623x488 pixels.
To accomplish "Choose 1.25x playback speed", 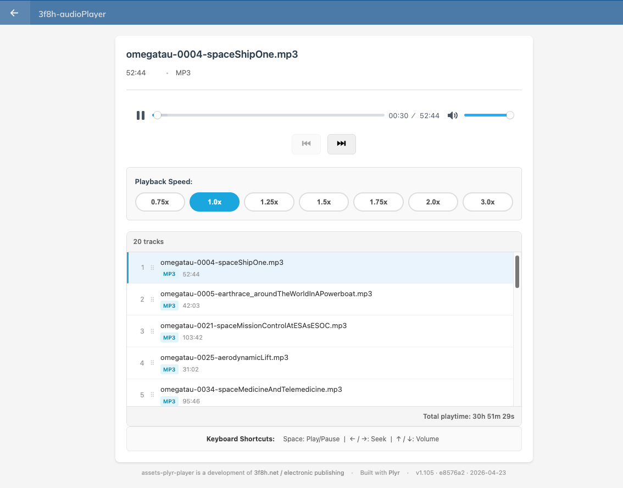I will [269, 202].
